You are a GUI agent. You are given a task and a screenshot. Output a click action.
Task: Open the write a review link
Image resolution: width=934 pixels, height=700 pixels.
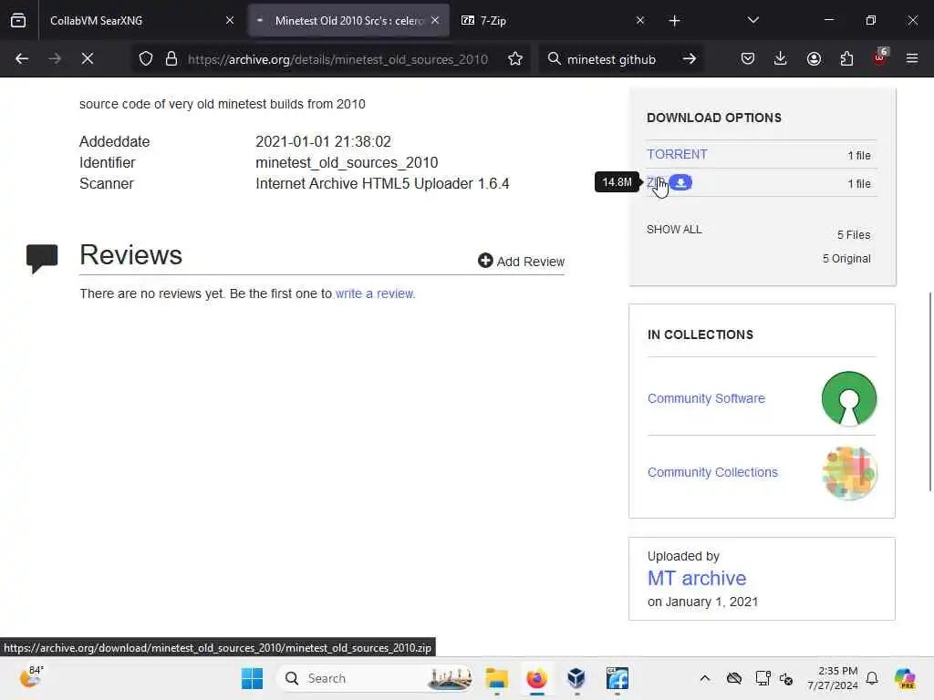(375, 293)
